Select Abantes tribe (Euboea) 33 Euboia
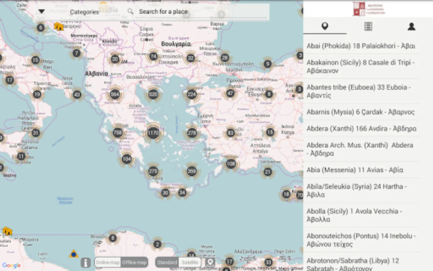Screen dimensions: 433x271 [x=361, y=91]
